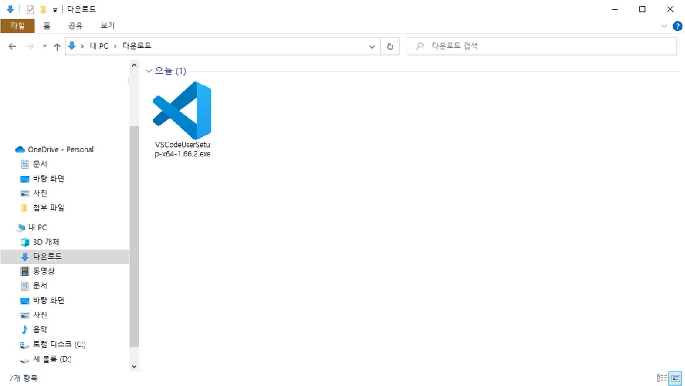The width and height of the screenshot is (685, 386).
Task: Open the VSCodeUserSetup-x64-1.66.2.exe installer icon
Action: pyautogui.click(x=182, y=111)
